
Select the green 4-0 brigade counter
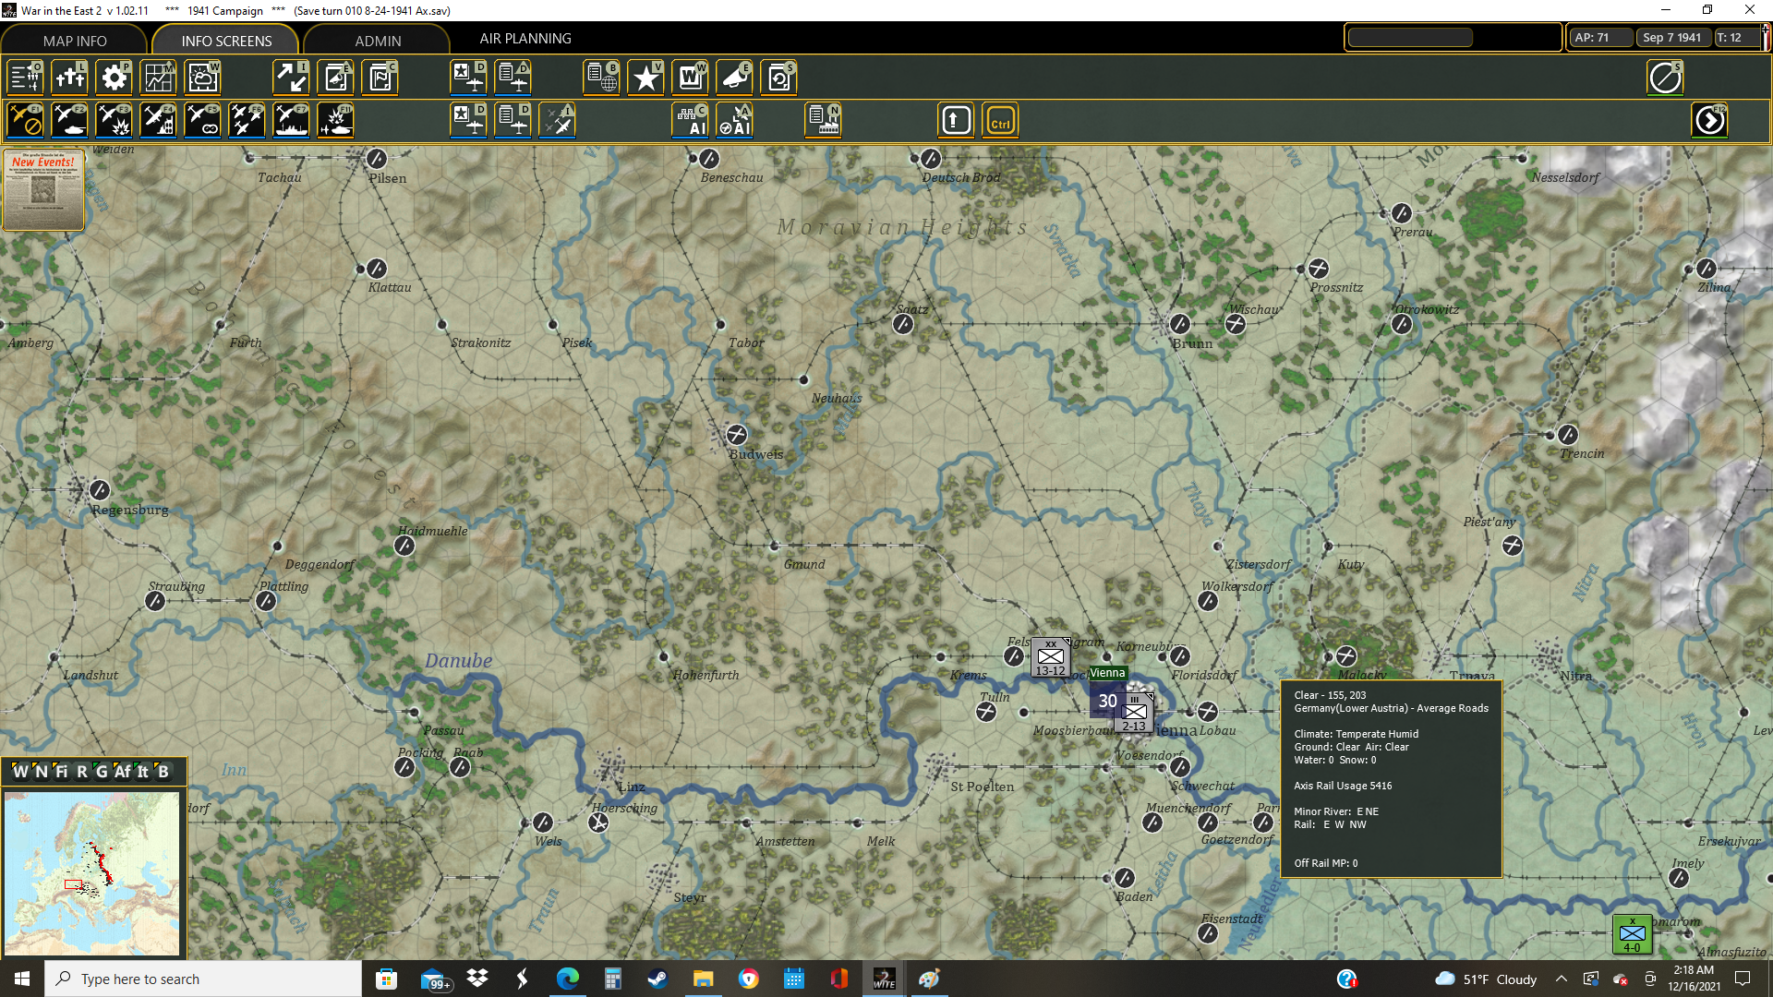1632,934
